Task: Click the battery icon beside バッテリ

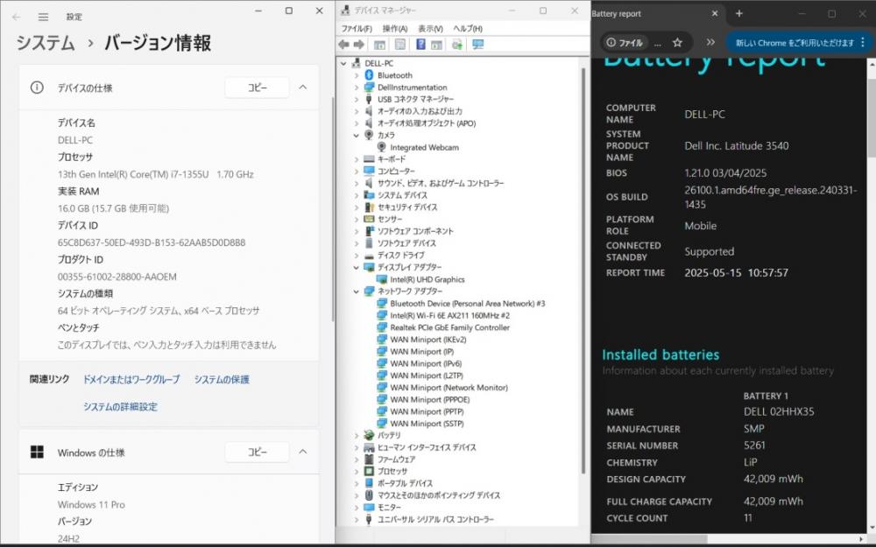Action: (x=369, y=435)
